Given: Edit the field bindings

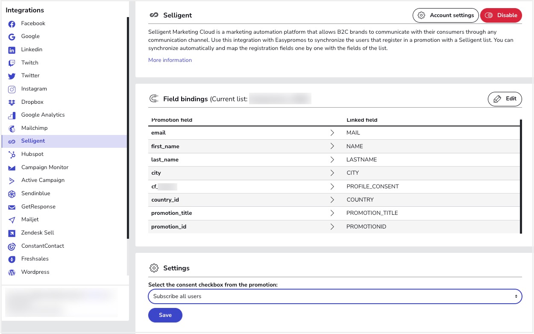Looking at the screenshot, I should (x=505, y=99).
